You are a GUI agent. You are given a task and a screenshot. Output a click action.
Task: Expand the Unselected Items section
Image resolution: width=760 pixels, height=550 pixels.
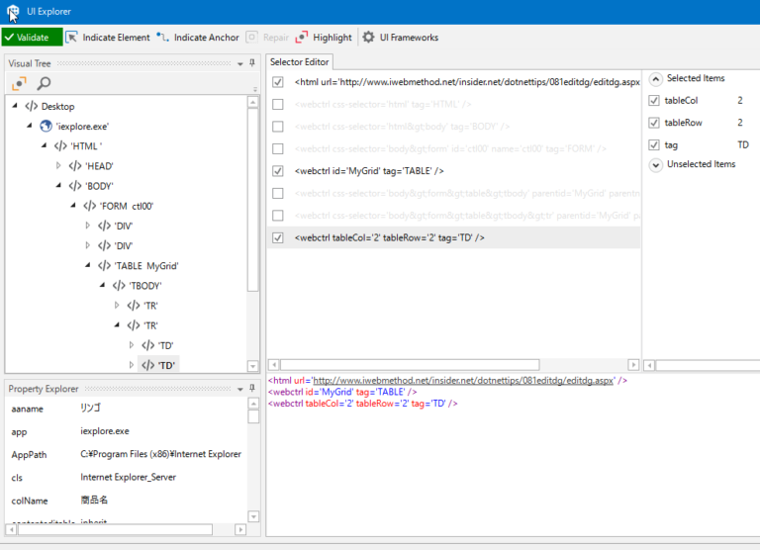pos(656,165)
